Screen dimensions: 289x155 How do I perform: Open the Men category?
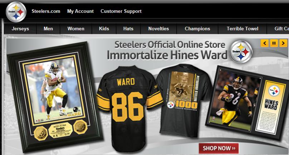pyautogui.click(x=48, y=29)
